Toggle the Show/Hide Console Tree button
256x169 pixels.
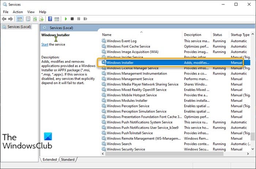[19, 19]
